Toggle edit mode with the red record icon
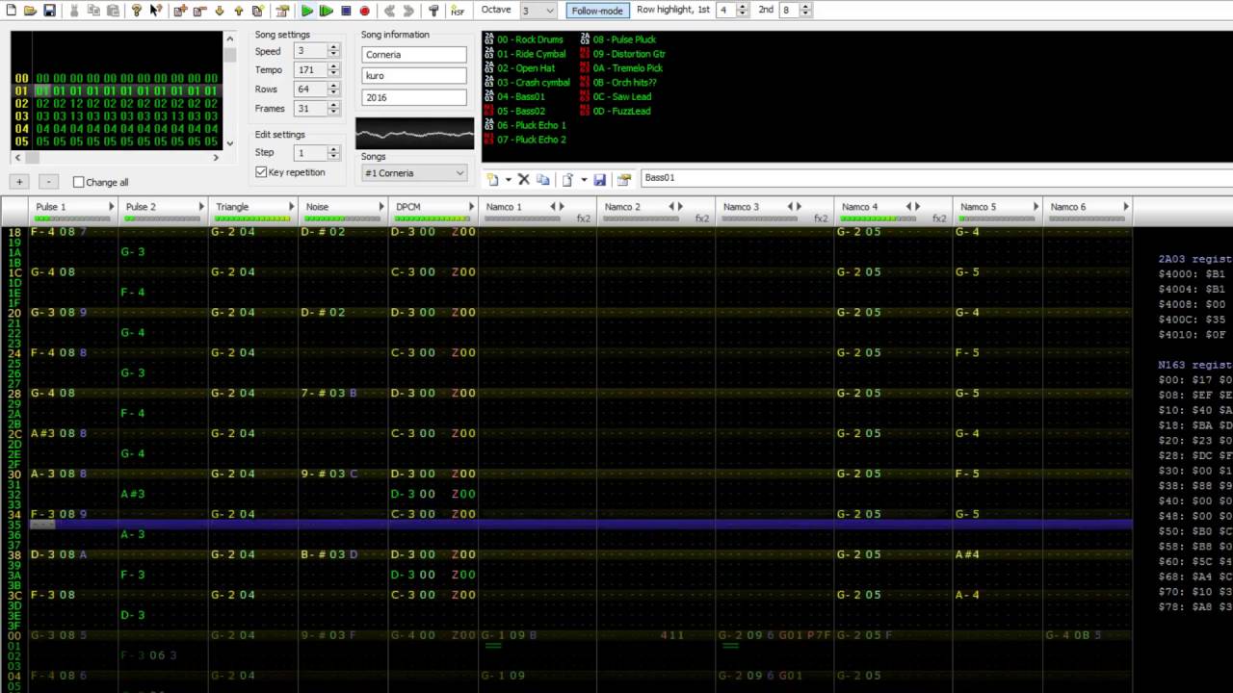Viewport: 1233px width, 693px height. pos(365,11)
